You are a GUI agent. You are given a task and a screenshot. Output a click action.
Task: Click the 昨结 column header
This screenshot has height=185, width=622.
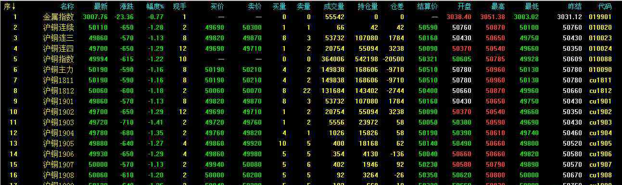pyautogui.click(x=575, y=7)
